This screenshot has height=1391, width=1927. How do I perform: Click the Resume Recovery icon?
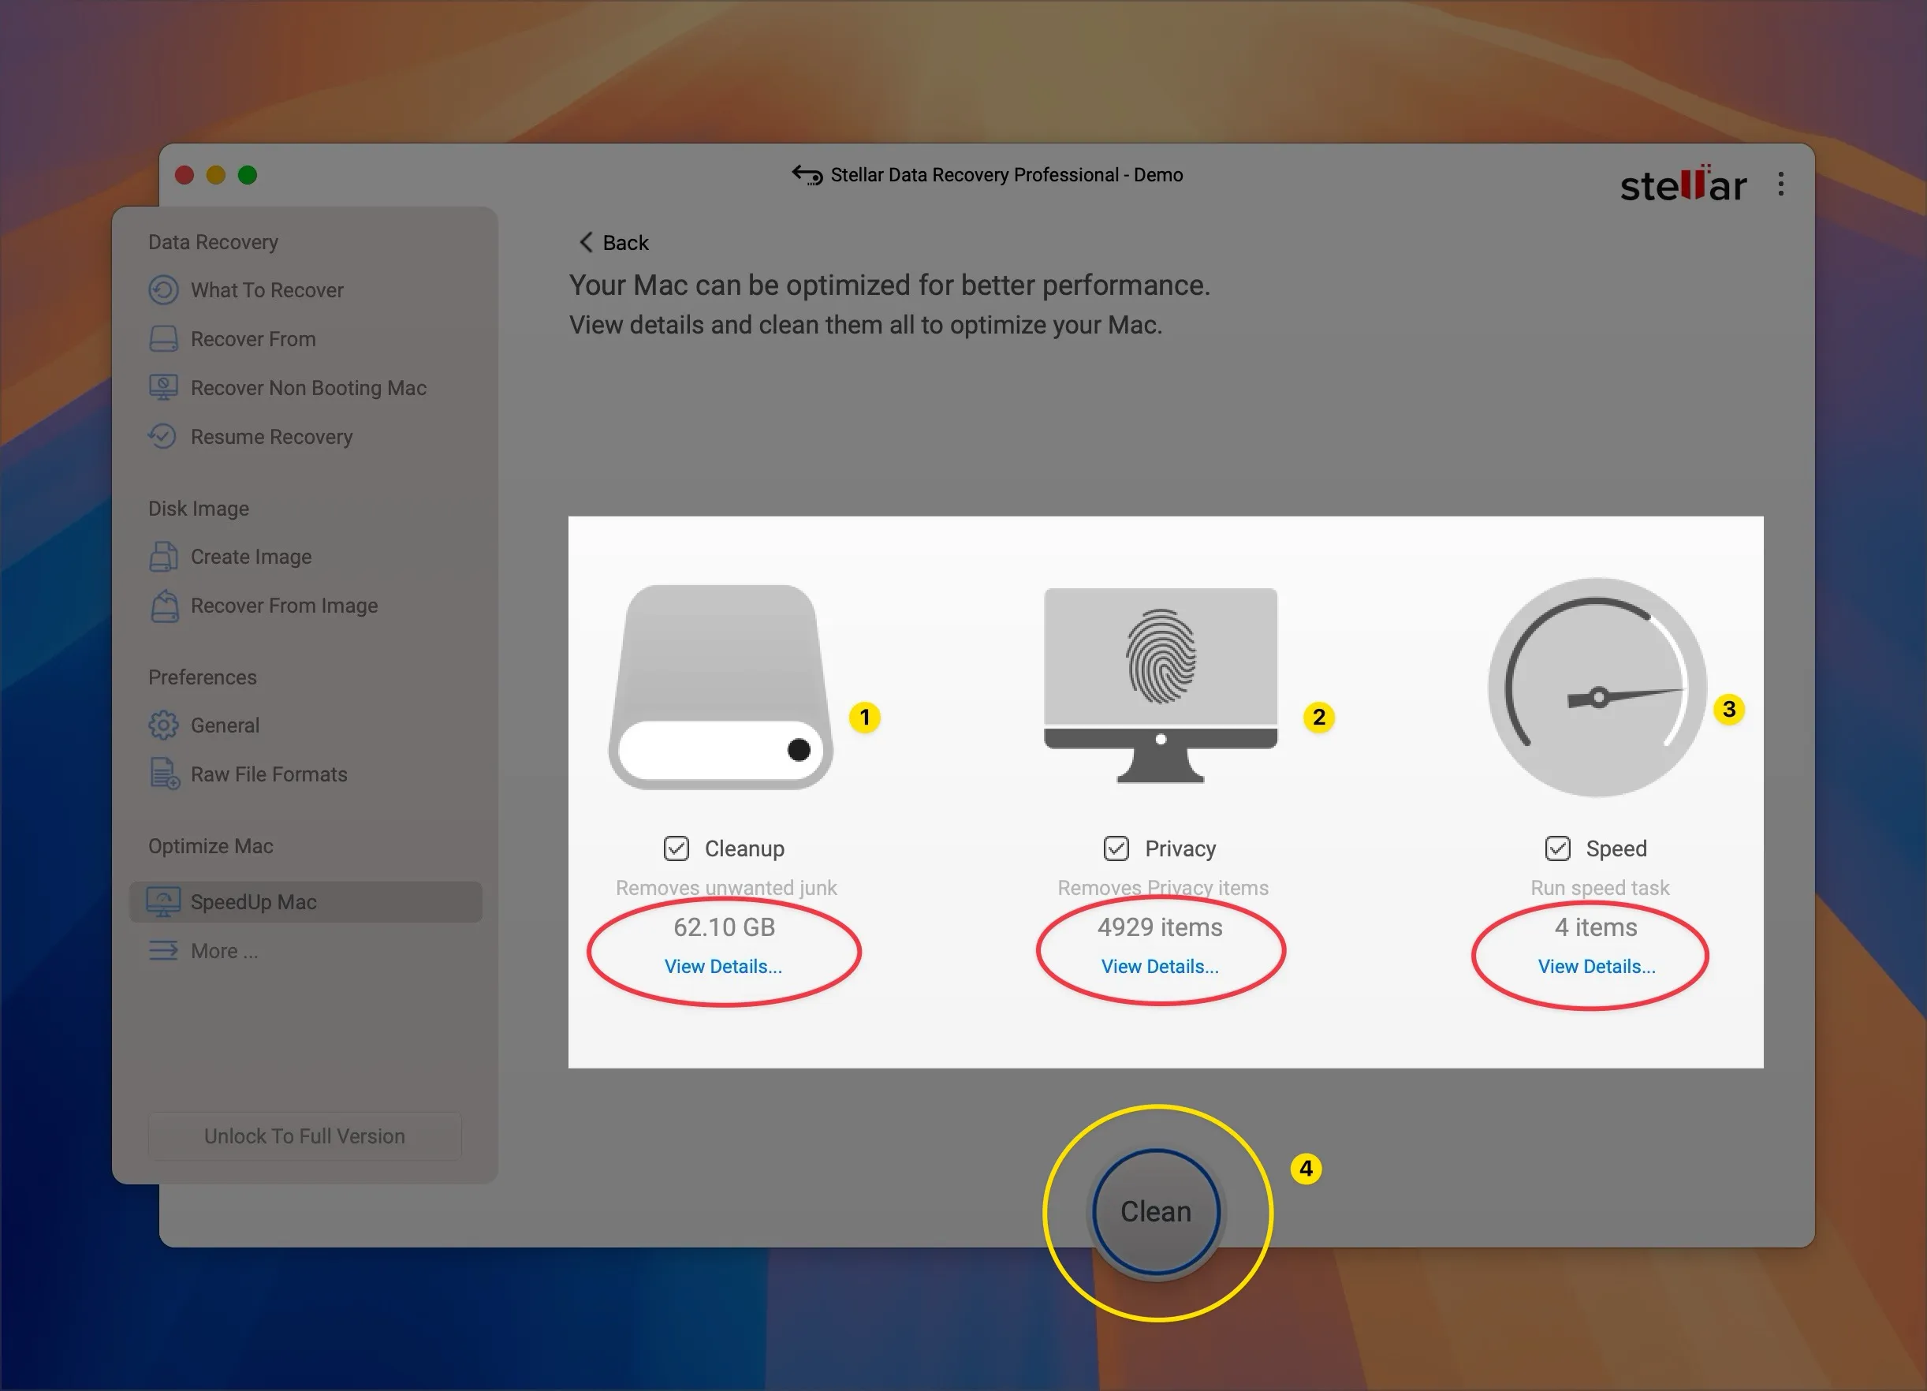tap(162, 437)
